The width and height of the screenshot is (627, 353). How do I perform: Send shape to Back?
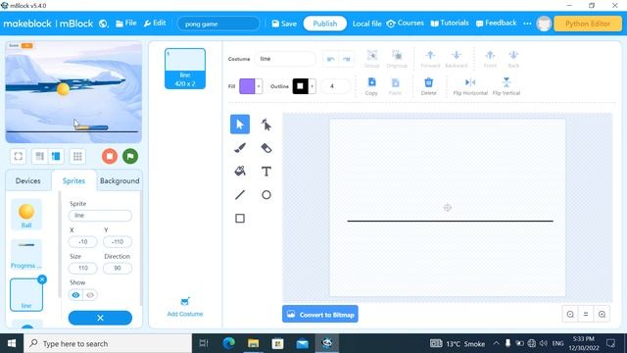point(513,59)
